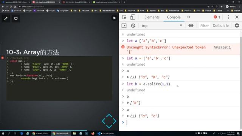242x136 pixels.
Task: Open console settings gear icon
Action: pos(237,25)
